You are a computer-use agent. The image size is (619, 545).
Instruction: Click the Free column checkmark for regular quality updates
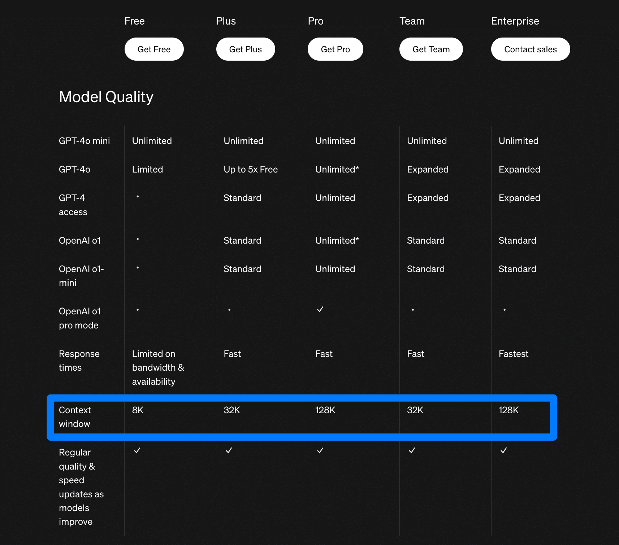[137, 450]
